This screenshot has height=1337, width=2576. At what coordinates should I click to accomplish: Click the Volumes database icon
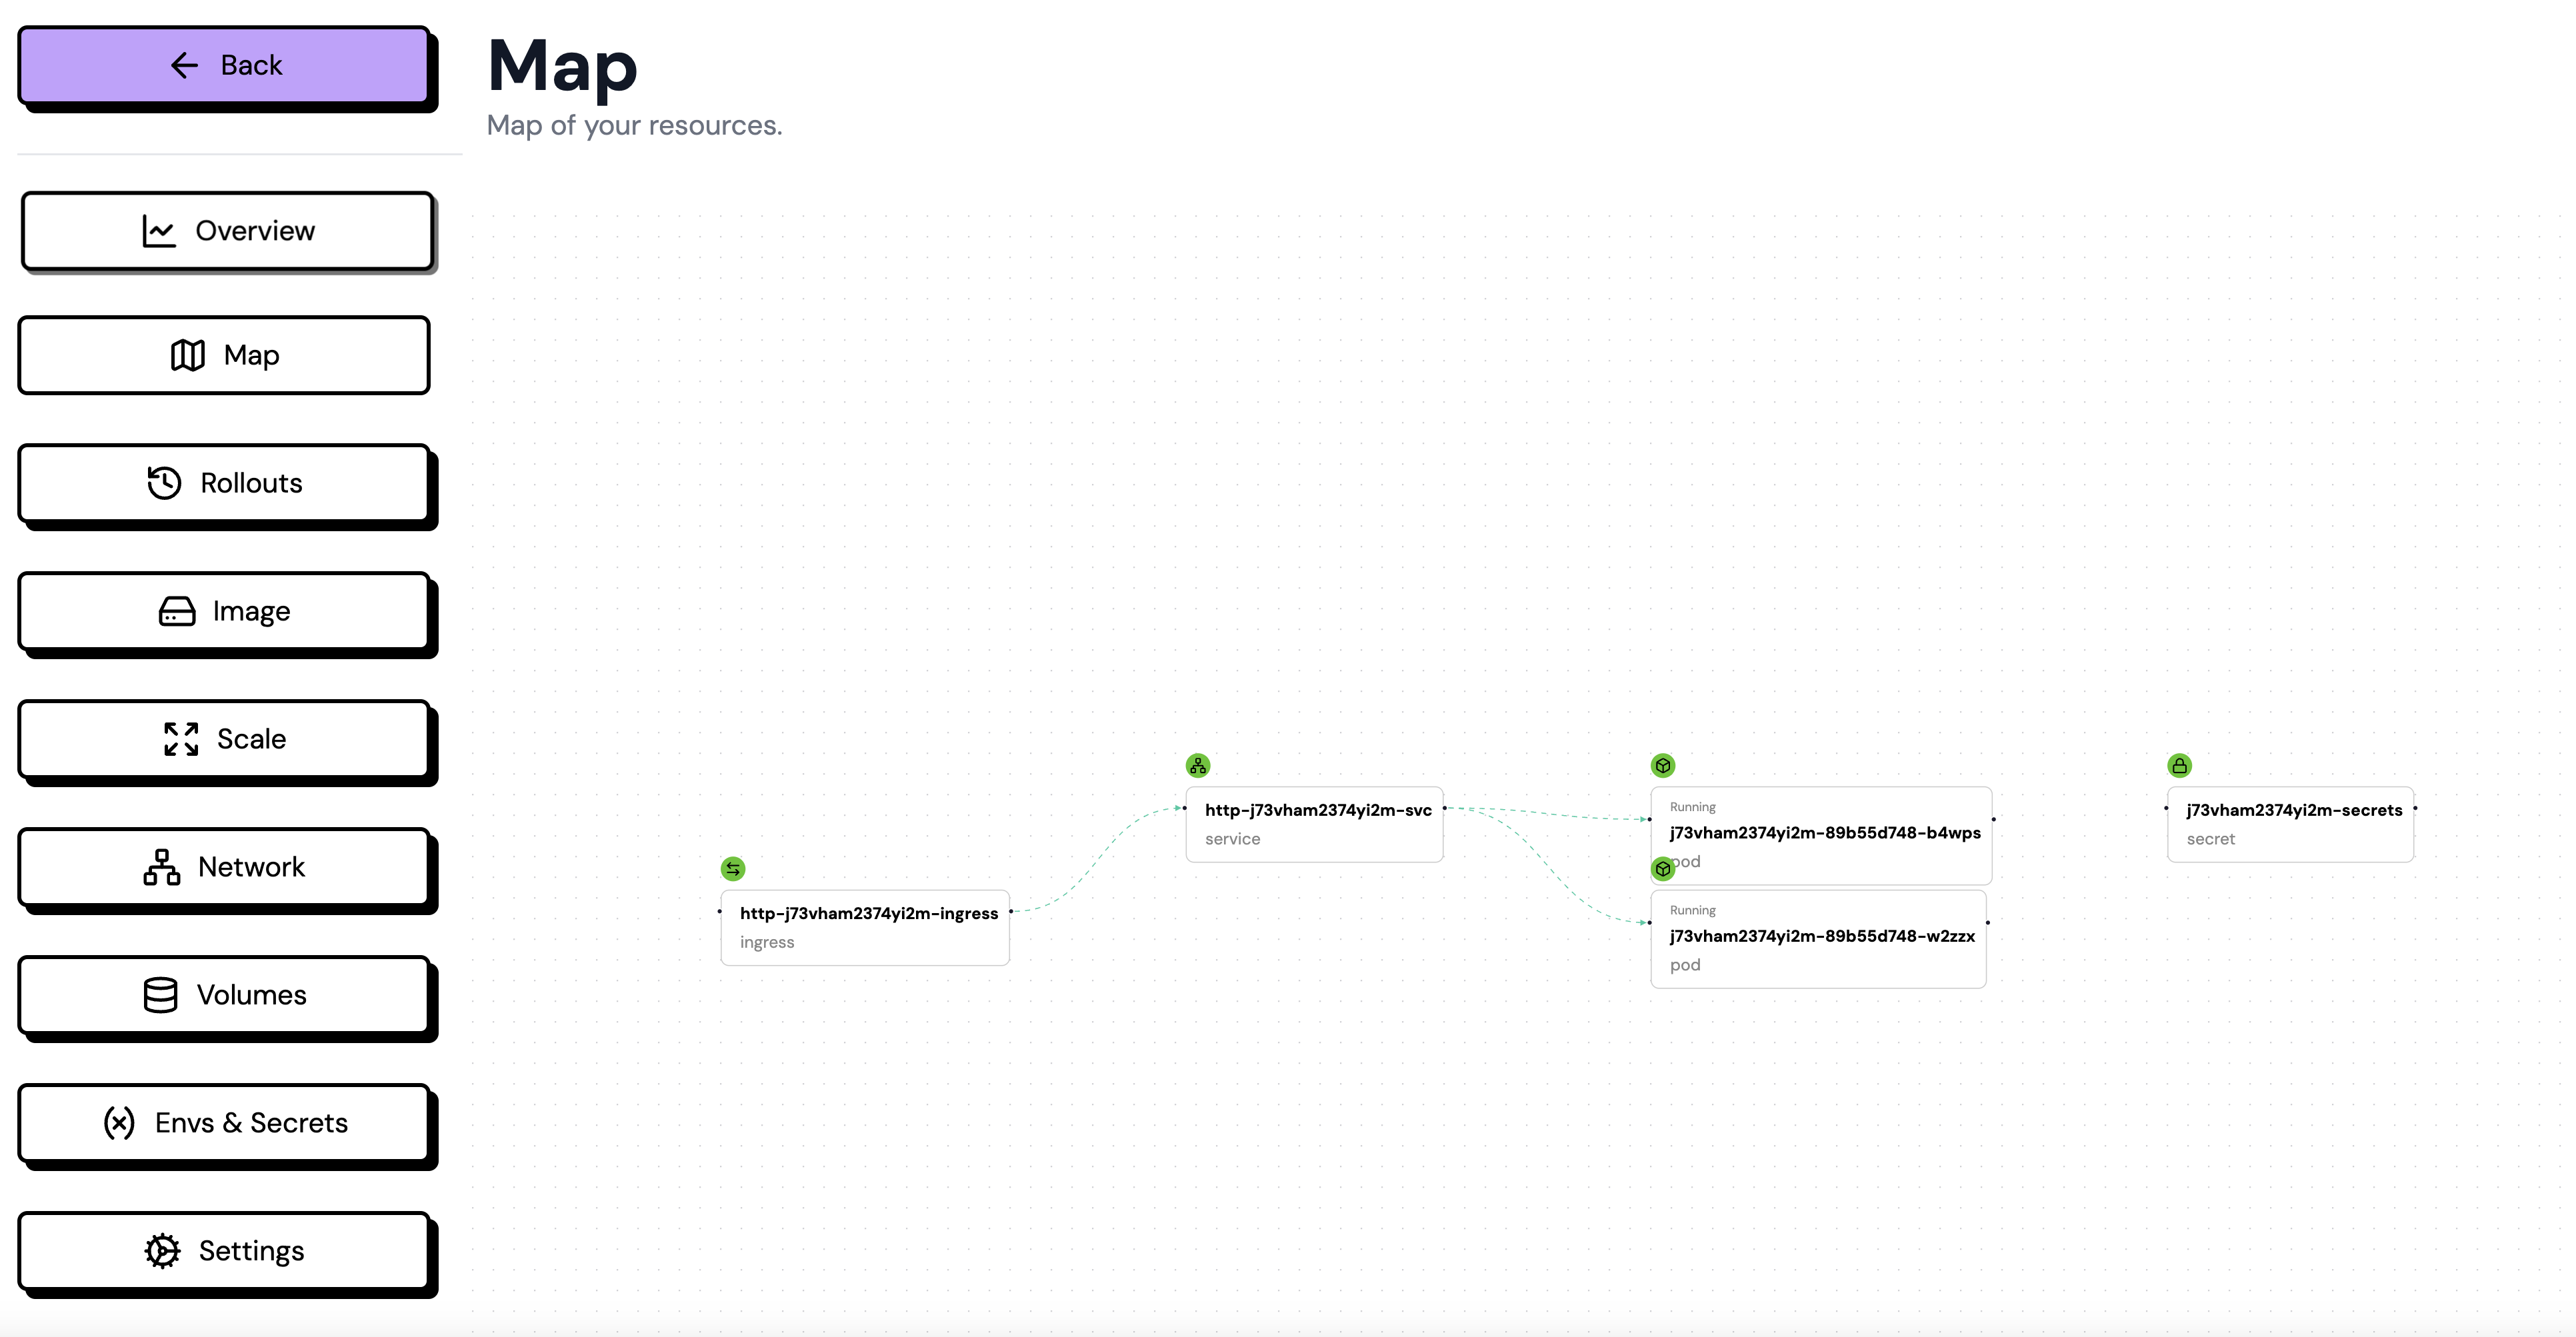click(160, 994)
